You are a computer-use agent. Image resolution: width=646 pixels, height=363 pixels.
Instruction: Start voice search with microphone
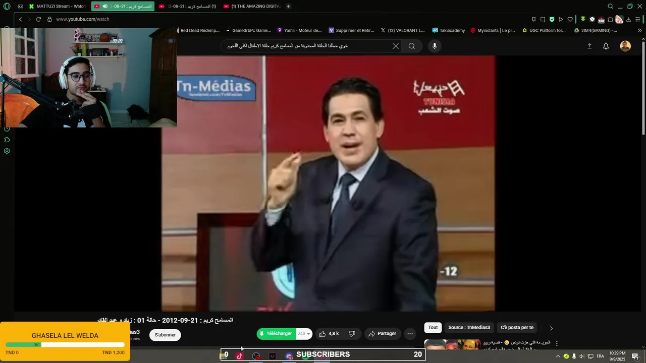click(x=435, y=46)
